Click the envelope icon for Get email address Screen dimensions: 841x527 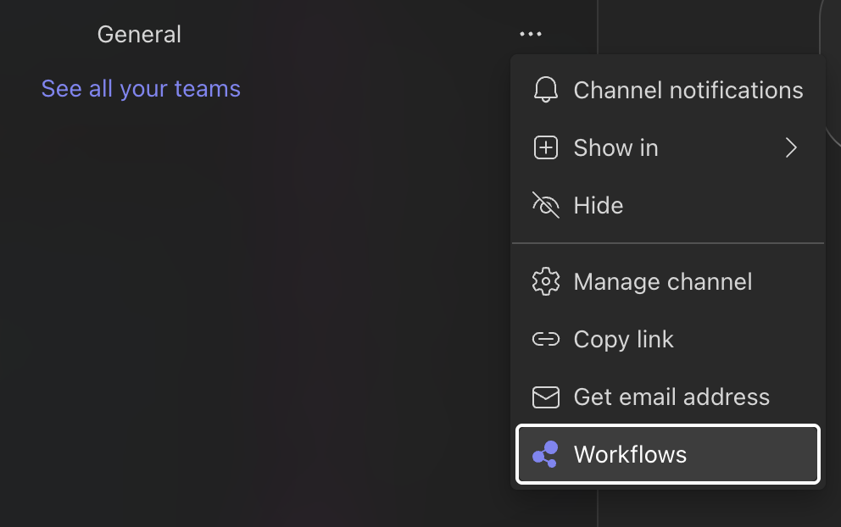tap(545, 397)
